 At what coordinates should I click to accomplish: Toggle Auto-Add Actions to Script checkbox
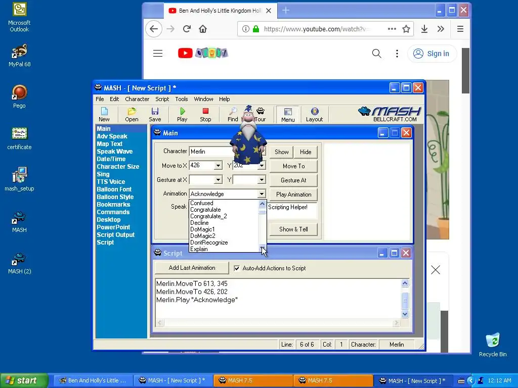[237, 268]
